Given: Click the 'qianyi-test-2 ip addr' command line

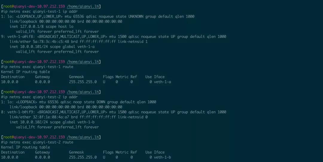Looking at the screenshot, I should (x=39, y=97).
